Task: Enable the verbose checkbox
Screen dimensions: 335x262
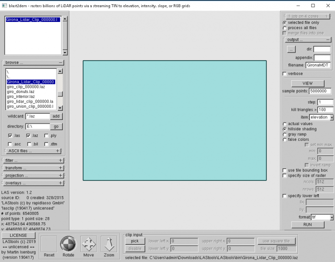Action: 285,74
